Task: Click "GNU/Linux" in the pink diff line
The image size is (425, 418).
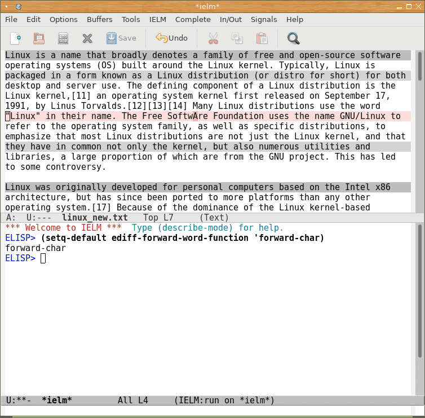Action: pos(362,116)
